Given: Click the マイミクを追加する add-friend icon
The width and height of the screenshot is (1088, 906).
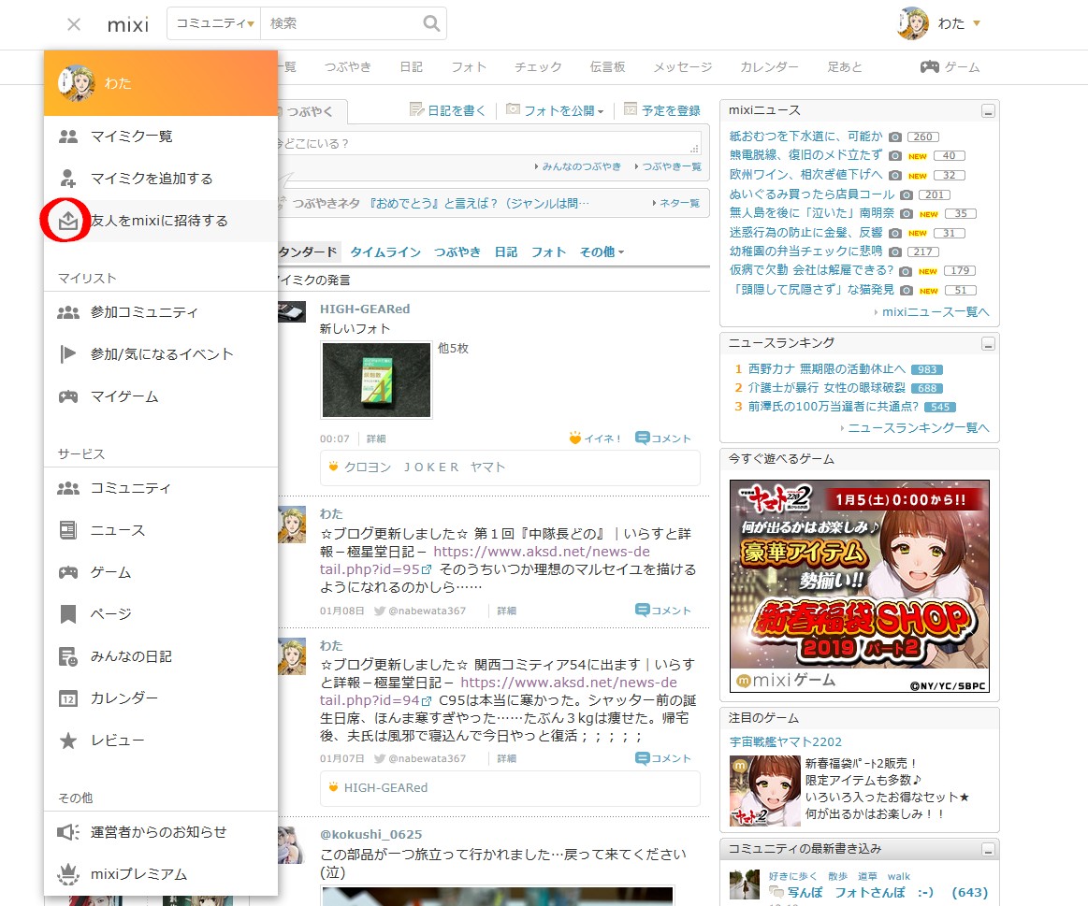Looking at the screenshot, I should tap(68, 179).
